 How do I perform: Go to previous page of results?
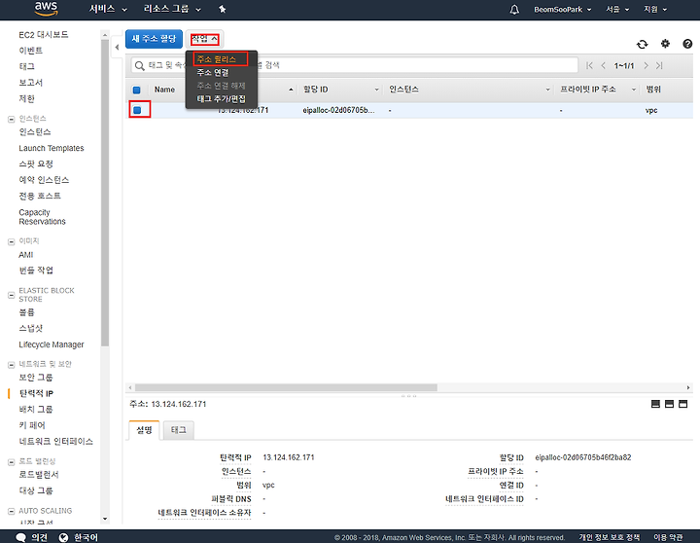click(x=604, y=66)
